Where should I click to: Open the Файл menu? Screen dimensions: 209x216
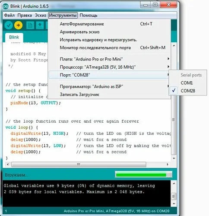click(x=9, y=15)
